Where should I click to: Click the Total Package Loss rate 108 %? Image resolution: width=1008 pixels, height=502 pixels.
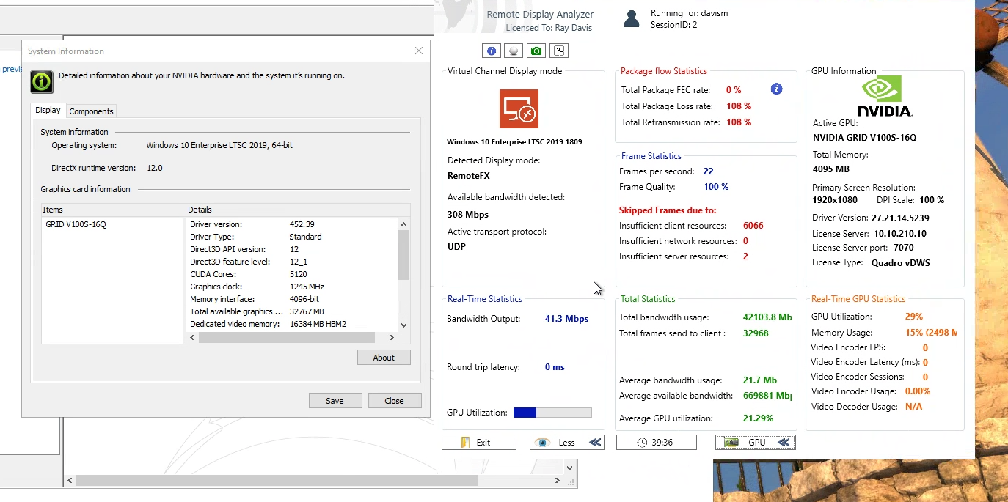739,106
